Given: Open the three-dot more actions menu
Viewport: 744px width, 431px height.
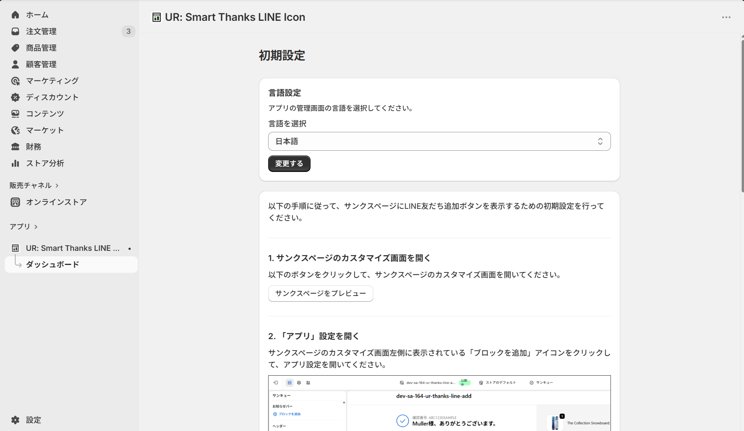Looking at the screenshot, I should click(726, 17).
